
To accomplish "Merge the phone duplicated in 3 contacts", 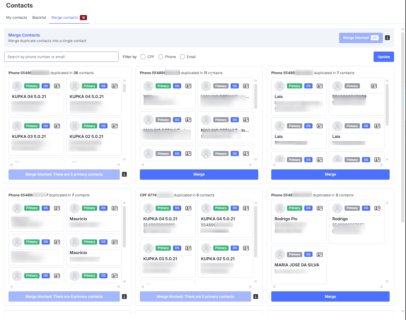I will [x=330, y=296].
